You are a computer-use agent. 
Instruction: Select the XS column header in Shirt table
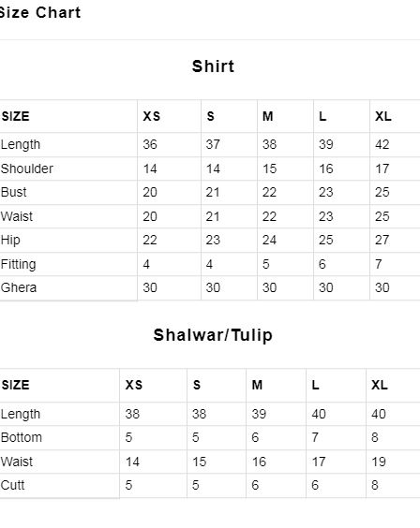coord(151,116)
